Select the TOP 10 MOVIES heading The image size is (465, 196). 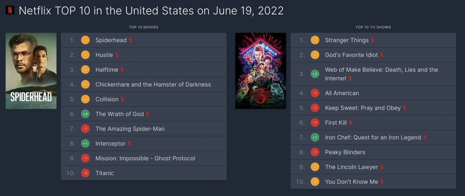pos(143,27)
